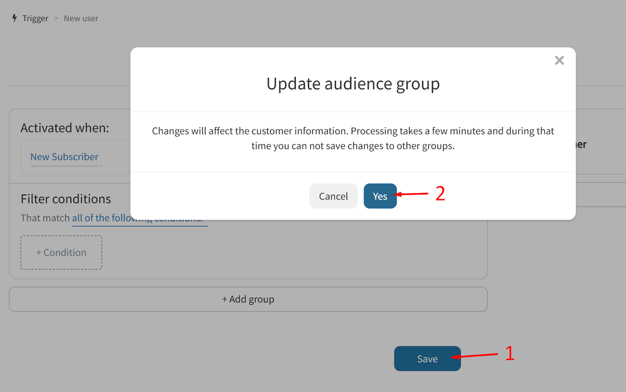Open the New Subscriber trigger selector

point(65,157)
